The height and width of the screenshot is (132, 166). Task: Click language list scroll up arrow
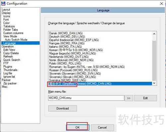[x=154, y=34]
